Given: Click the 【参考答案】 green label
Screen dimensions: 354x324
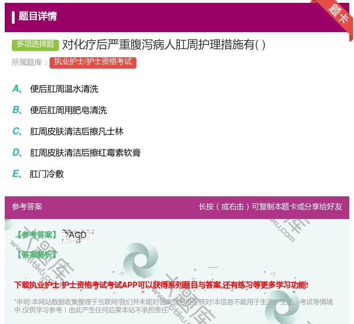Looking at the screenshot, I should click(36, 235).
